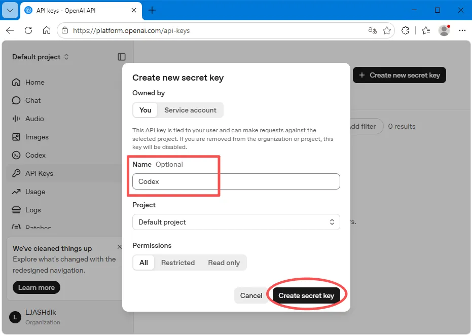Select the API Keys menu item
472x336 pixels.
click(33, 173)
